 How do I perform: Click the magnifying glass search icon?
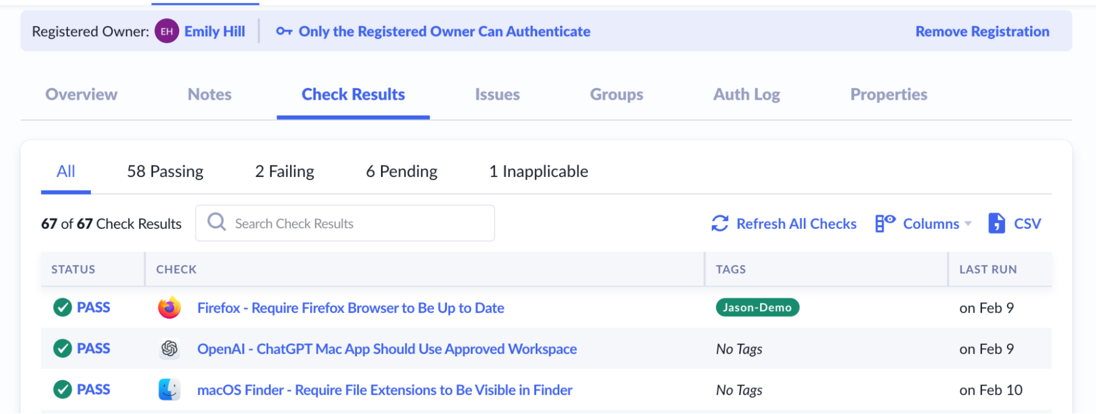pyautogui.click(x=217, y=222)
